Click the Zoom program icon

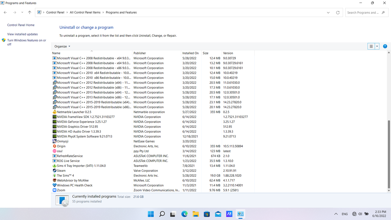(x=54, y=190)
